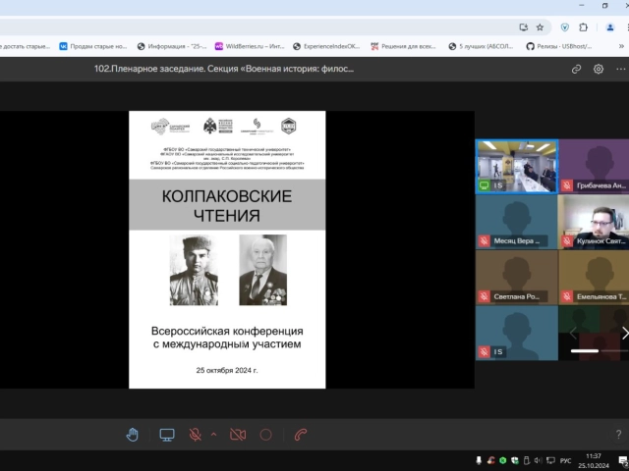The width and height of the screenshot is (629, 471).
Task: Open help question mark button
Action: pyautogui.click(x=618, y=434)
